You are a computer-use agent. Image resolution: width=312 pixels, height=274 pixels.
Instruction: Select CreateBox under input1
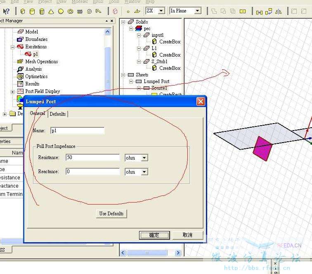coord(170,42)
